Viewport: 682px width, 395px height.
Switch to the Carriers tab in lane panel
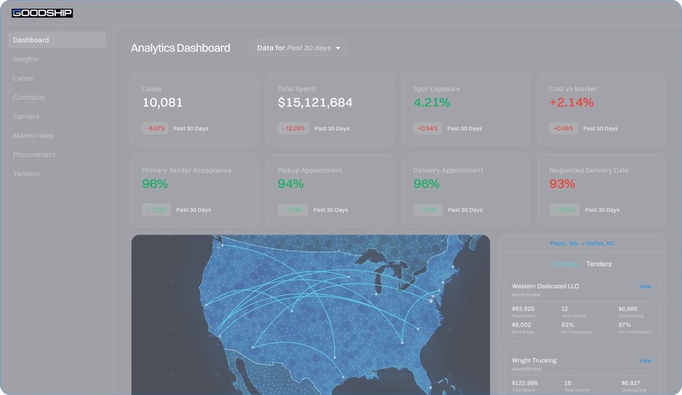tap(565, 264)
